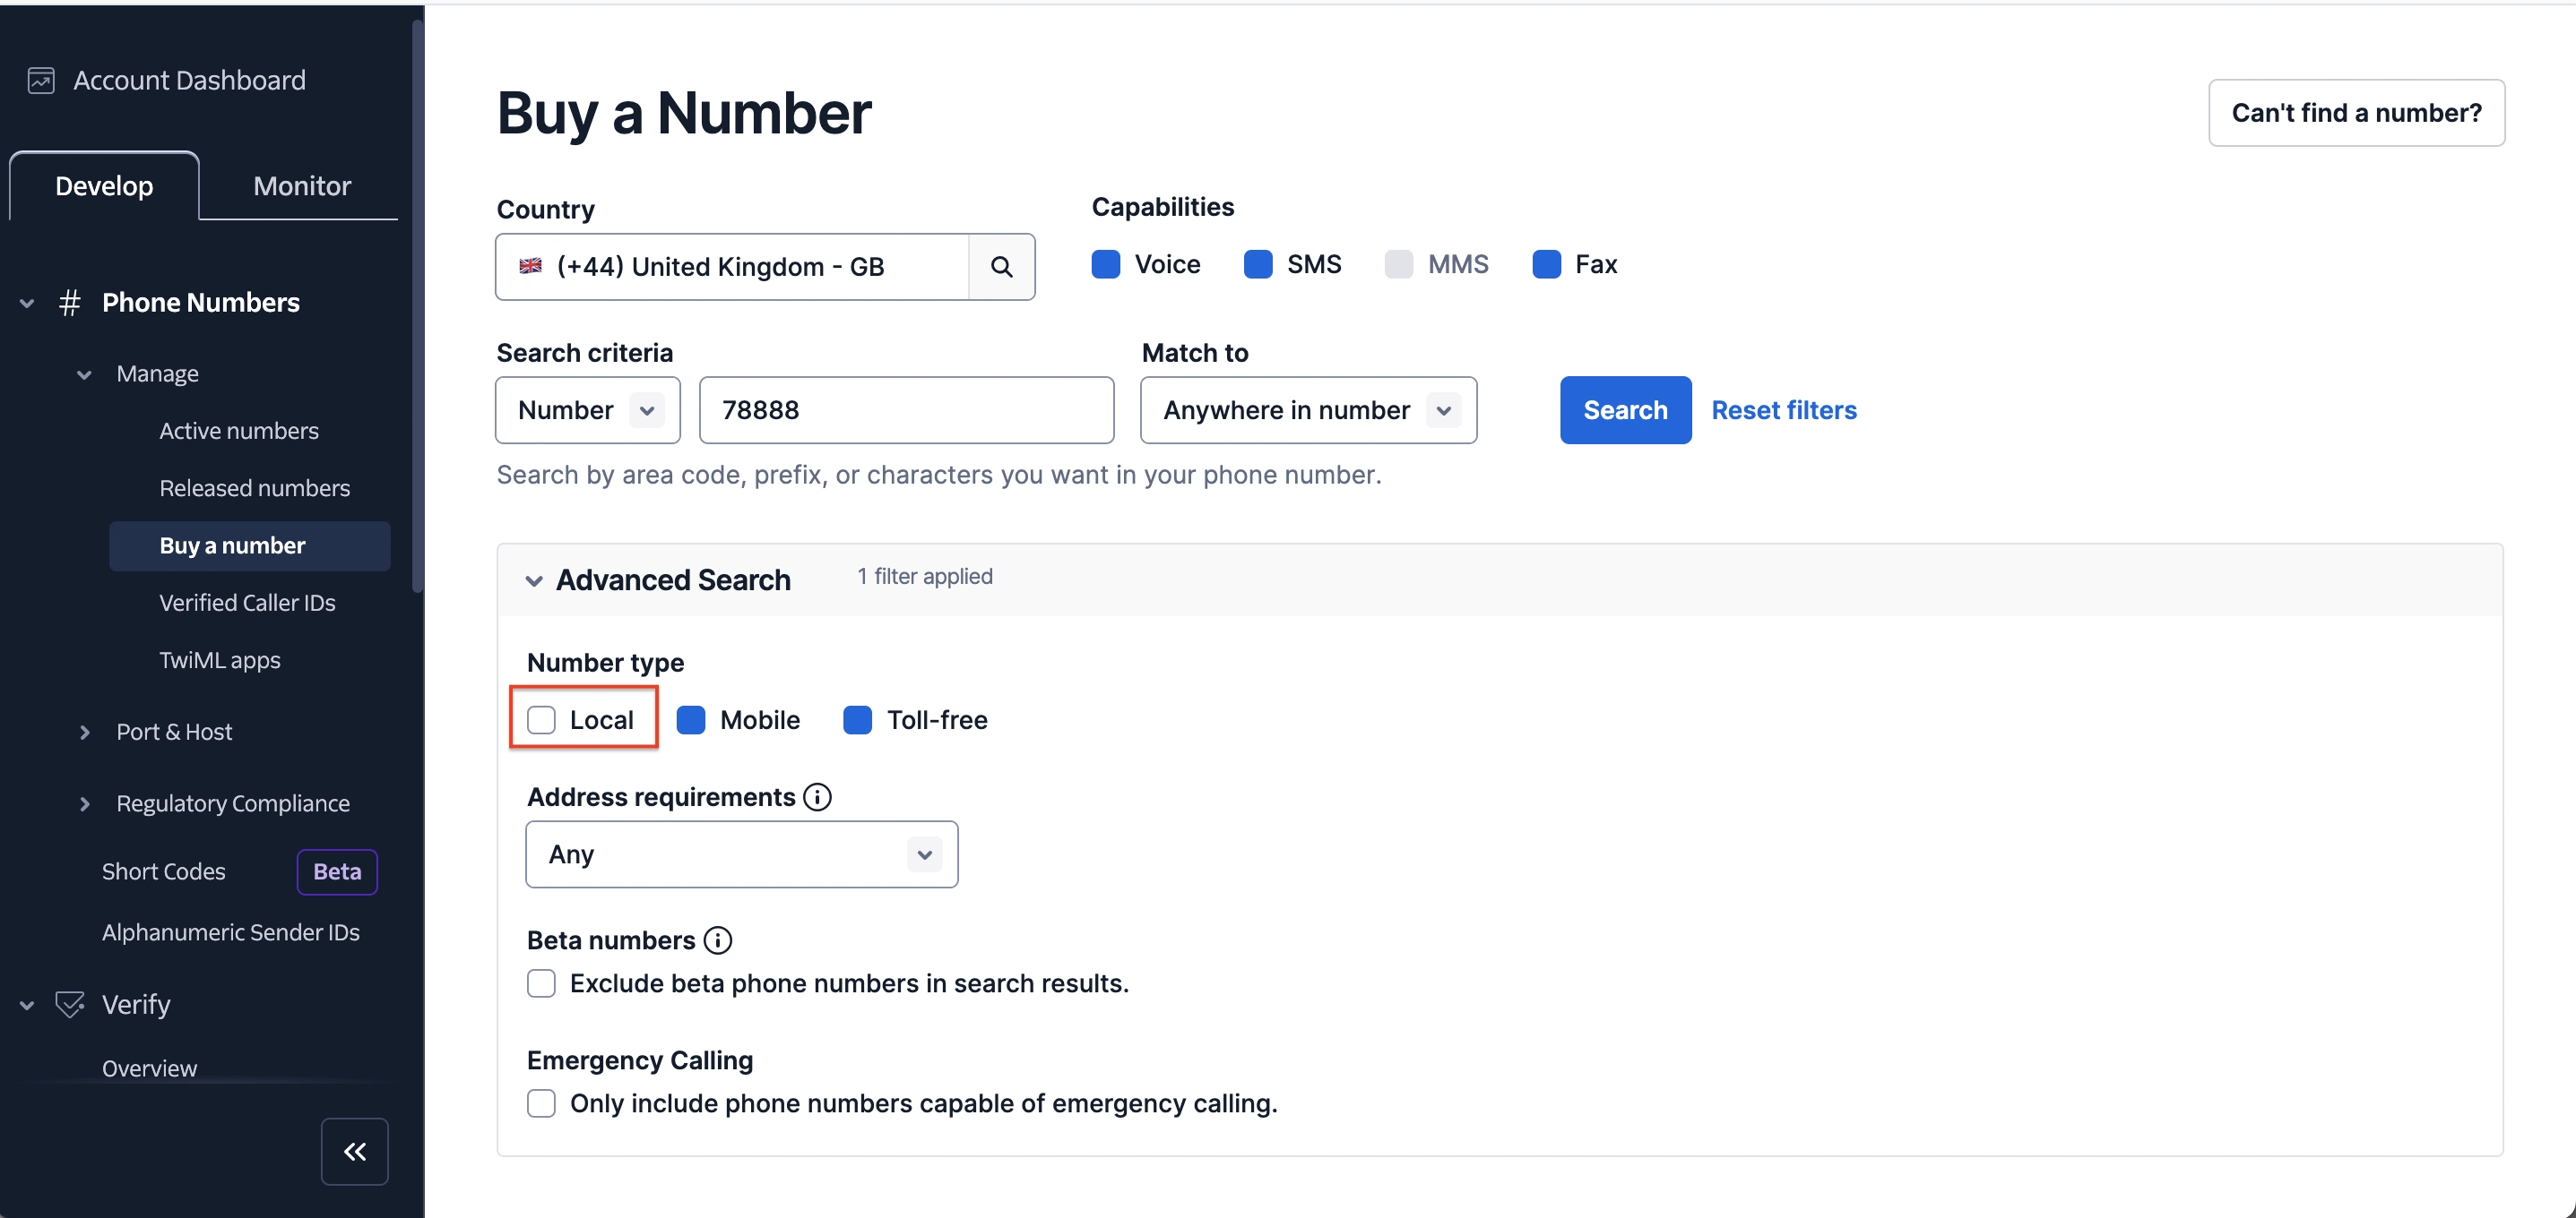Uncheck the Mobile number type checkbox
This screenshot has width=2576, height=1218.
tap(691, 720)
